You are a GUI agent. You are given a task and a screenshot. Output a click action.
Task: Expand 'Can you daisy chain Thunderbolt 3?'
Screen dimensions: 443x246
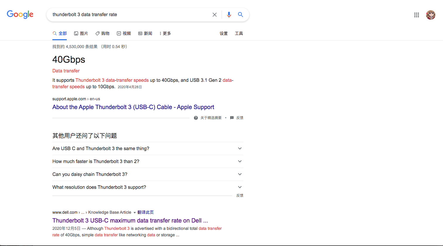pos(148,174)
